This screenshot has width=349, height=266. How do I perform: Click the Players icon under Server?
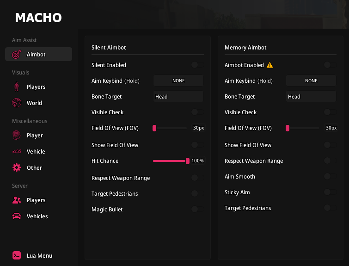(17, 200)
